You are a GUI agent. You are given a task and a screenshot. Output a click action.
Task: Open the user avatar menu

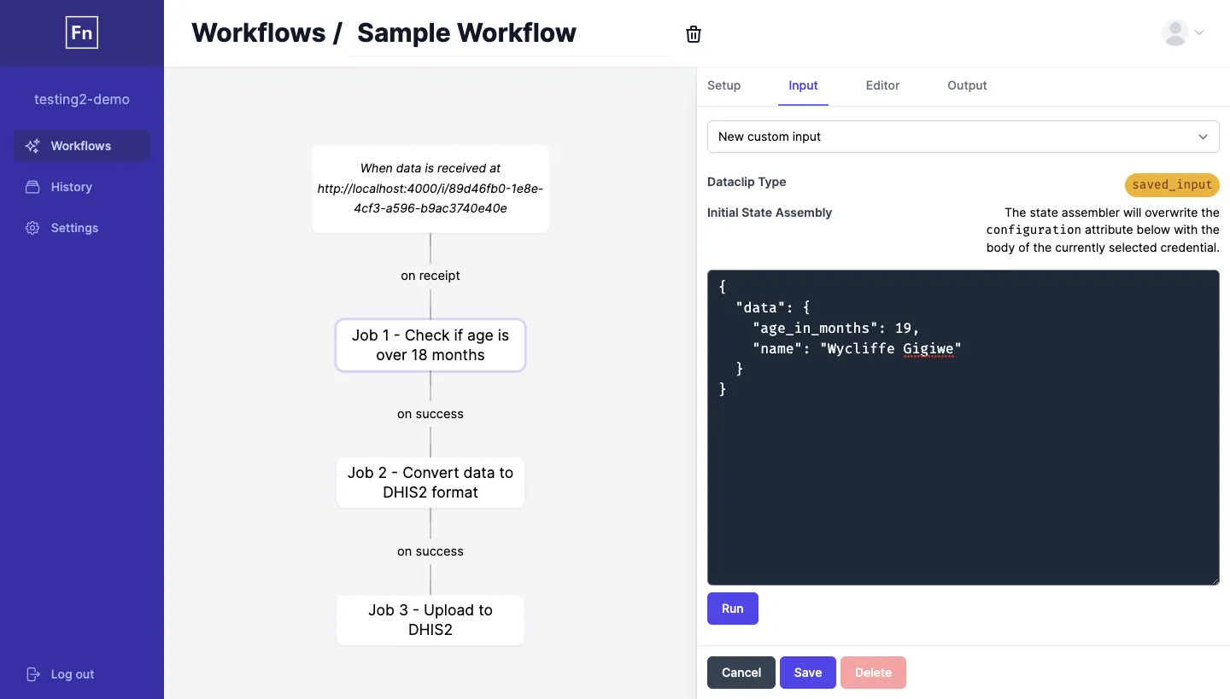point(1175,32)
